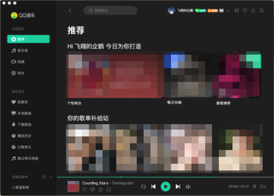This screenshot has height=196, width=274.
Task: Go forward with the right arrow
Action: (x=79, y=10)
